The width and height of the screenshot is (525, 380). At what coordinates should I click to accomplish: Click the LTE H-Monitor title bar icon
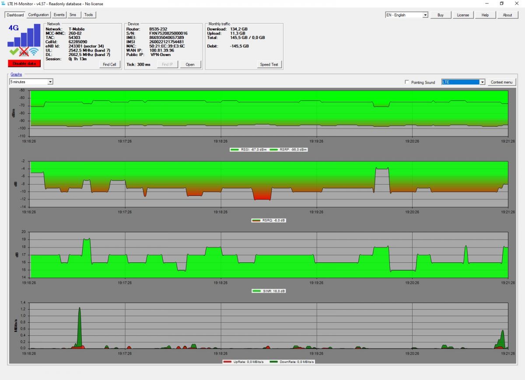click(3, 3)
